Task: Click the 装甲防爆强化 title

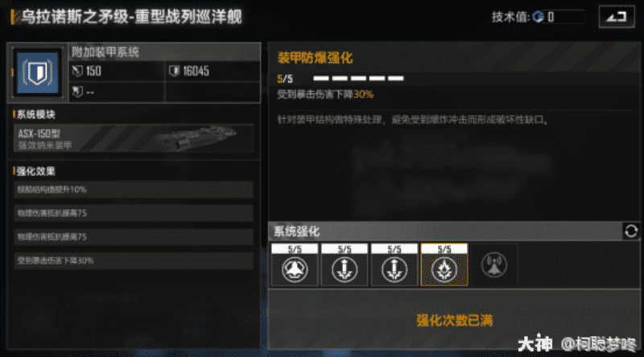Action: (x=315, y=58)
